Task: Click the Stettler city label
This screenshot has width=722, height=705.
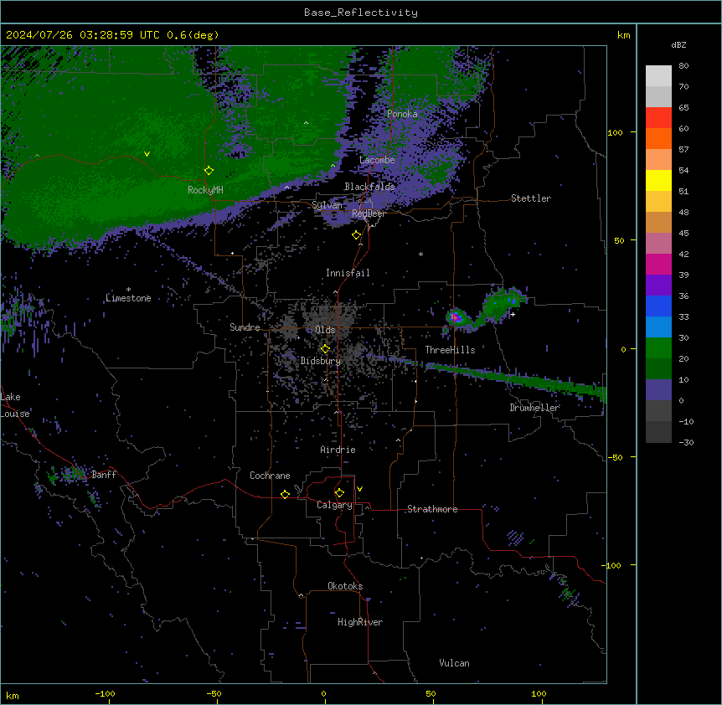Action: coord(531,198)
